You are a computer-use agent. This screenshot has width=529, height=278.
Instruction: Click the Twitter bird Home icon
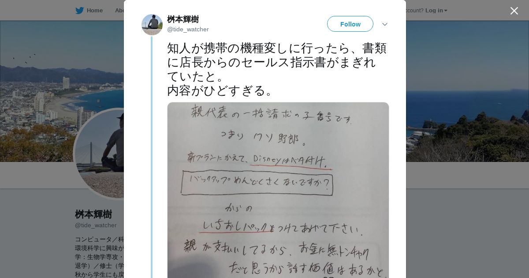pyautogui.click(x=79, y=11)
